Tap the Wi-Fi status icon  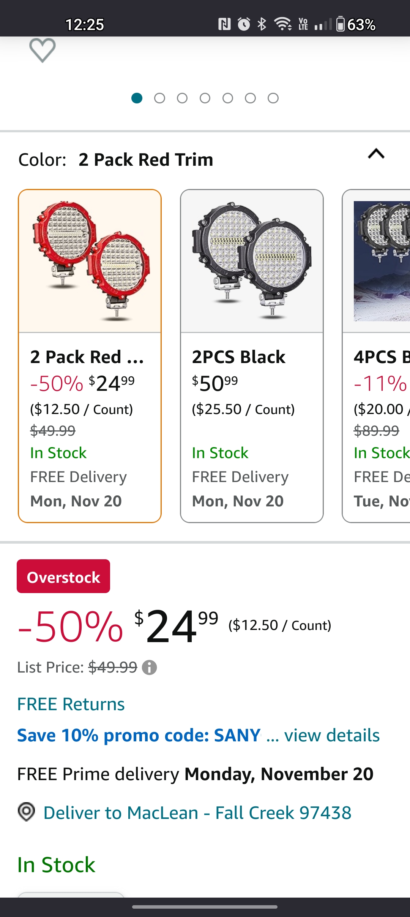pyautogui.click(x=283, y=24)
